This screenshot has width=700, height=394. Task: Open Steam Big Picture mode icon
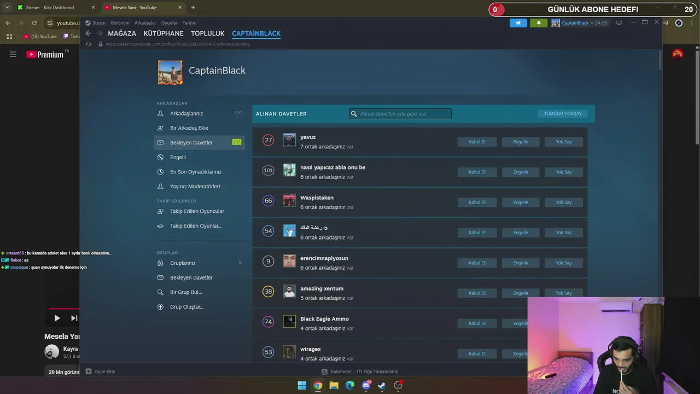tap(619, 23)
